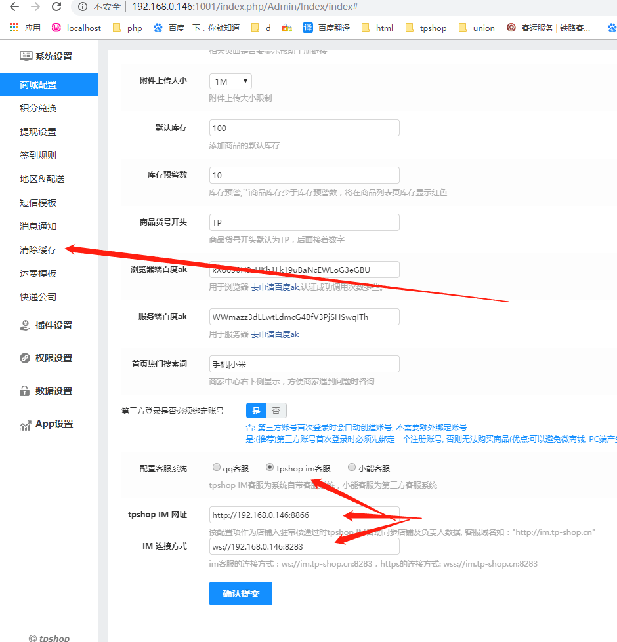Open the localhost bookmark
Screen dimensions: 617x642
[77, 28]
